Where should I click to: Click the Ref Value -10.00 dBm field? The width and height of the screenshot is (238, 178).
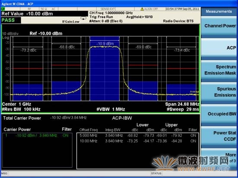44,14
